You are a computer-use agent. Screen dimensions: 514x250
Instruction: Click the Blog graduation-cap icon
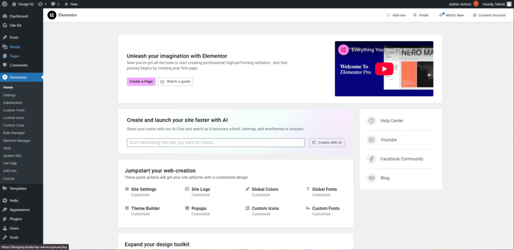pyautogui.click(x=371, y=178)
